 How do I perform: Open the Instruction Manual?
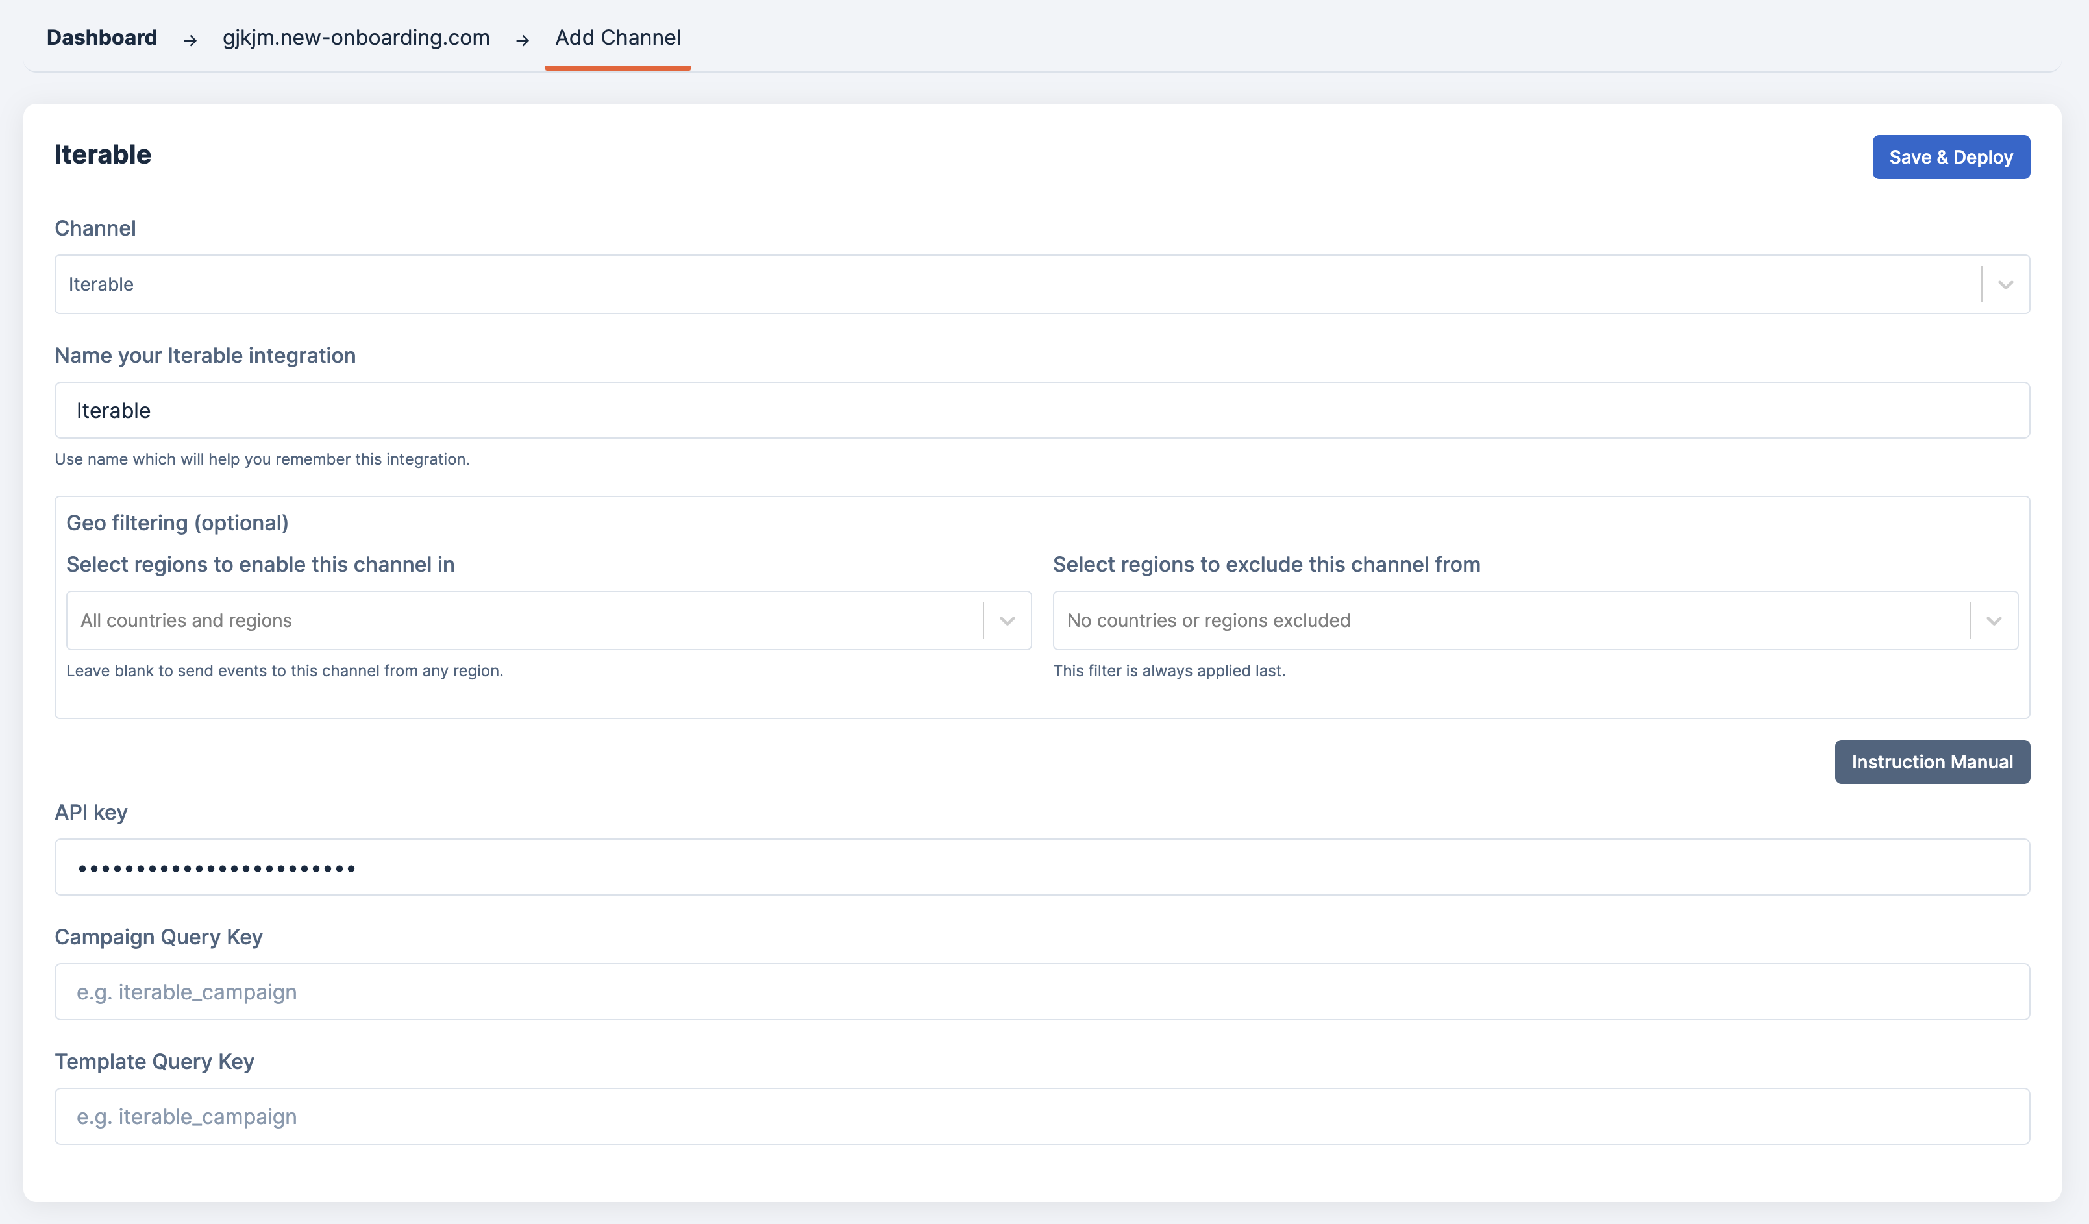[1931, 761]
